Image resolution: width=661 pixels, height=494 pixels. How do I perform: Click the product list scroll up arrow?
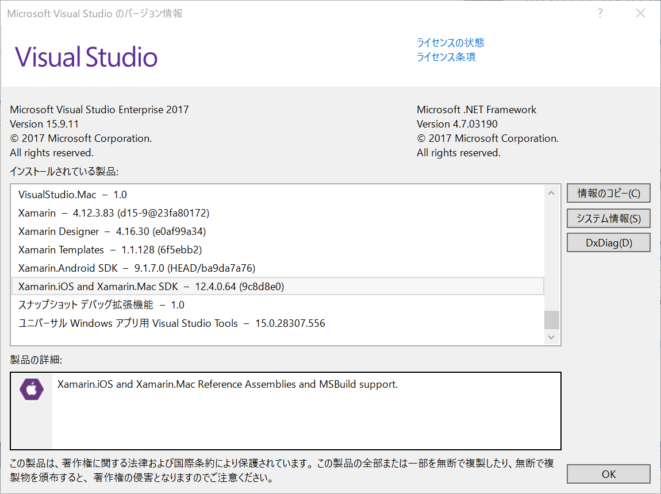point(551,194)
